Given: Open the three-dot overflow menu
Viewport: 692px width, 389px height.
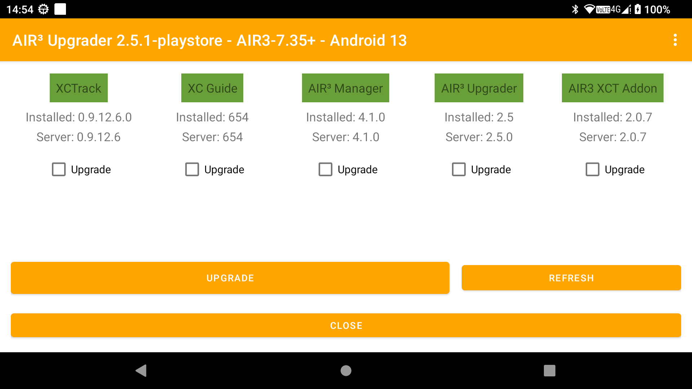Looking at the screenshot, I should (675, 40).
